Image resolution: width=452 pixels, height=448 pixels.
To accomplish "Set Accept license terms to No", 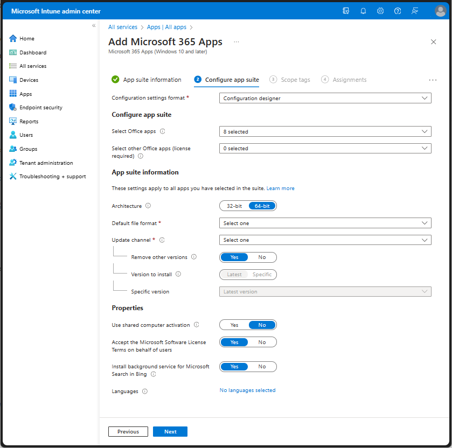I will [x=262, y=342].
